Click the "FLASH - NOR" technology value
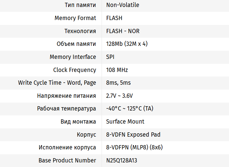229x167 pixels. tap(123, 31)
